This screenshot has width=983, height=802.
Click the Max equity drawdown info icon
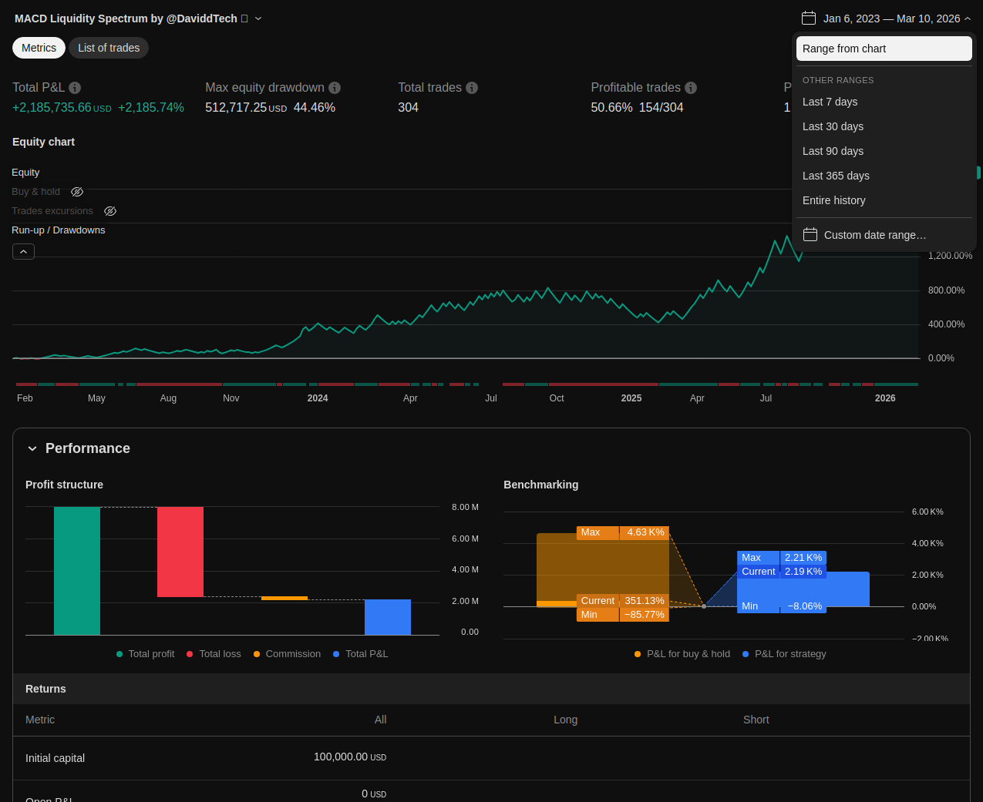point(335,88)
